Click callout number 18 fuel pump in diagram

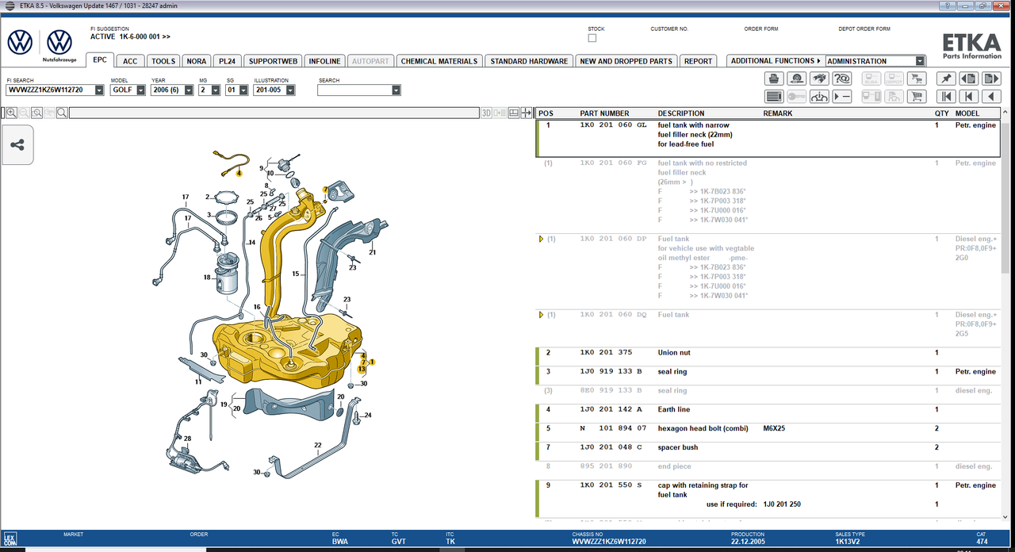tap(207, 278)
